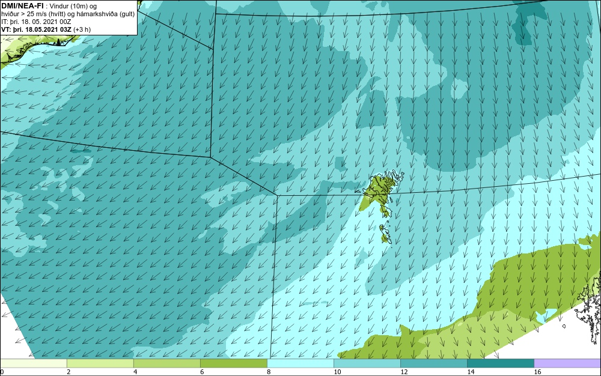
Task: Click the 0–2 m/s legend color swatch
Action: (34, 363)
